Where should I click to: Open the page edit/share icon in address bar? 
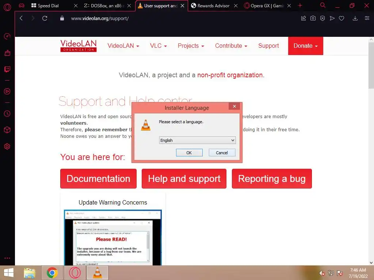pyautogui.click(x=304, y=18)
